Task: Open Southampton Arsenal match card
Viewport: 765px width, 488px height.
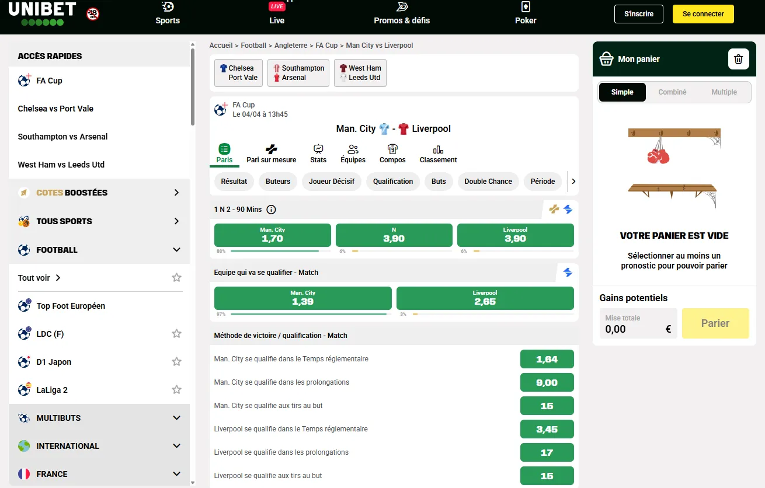Action: click(298, 73)
